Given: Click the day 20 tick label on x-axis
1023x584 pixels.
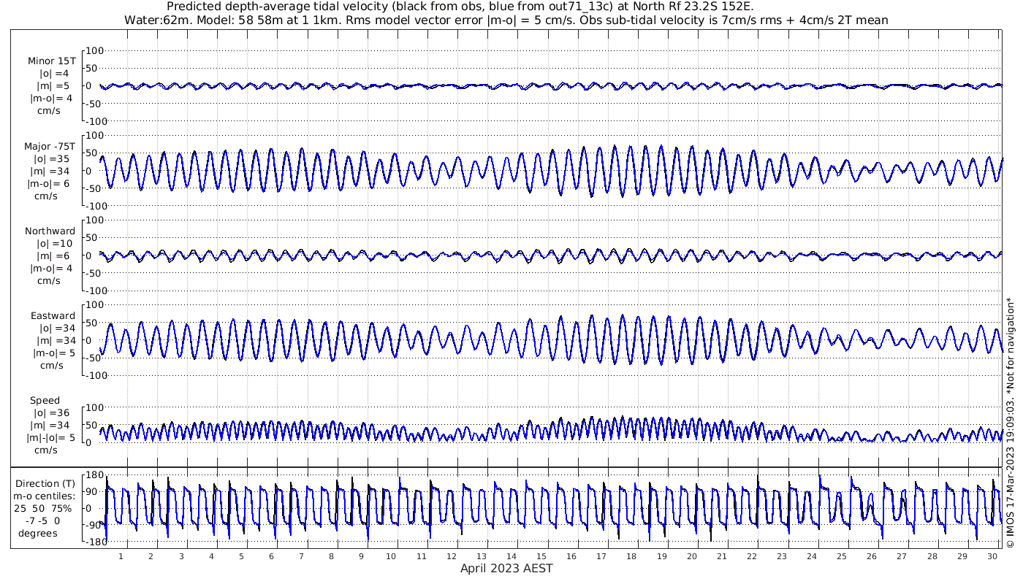Looking at the screenshot, I should pyautogui.click(x=692, y=556).
